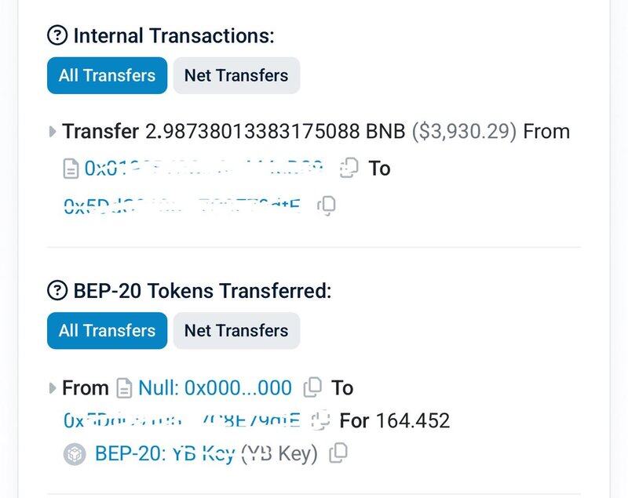Open the Null: 0x000...000 address link
The width and height of the screenshot is (628, 498).
(215, 387)
